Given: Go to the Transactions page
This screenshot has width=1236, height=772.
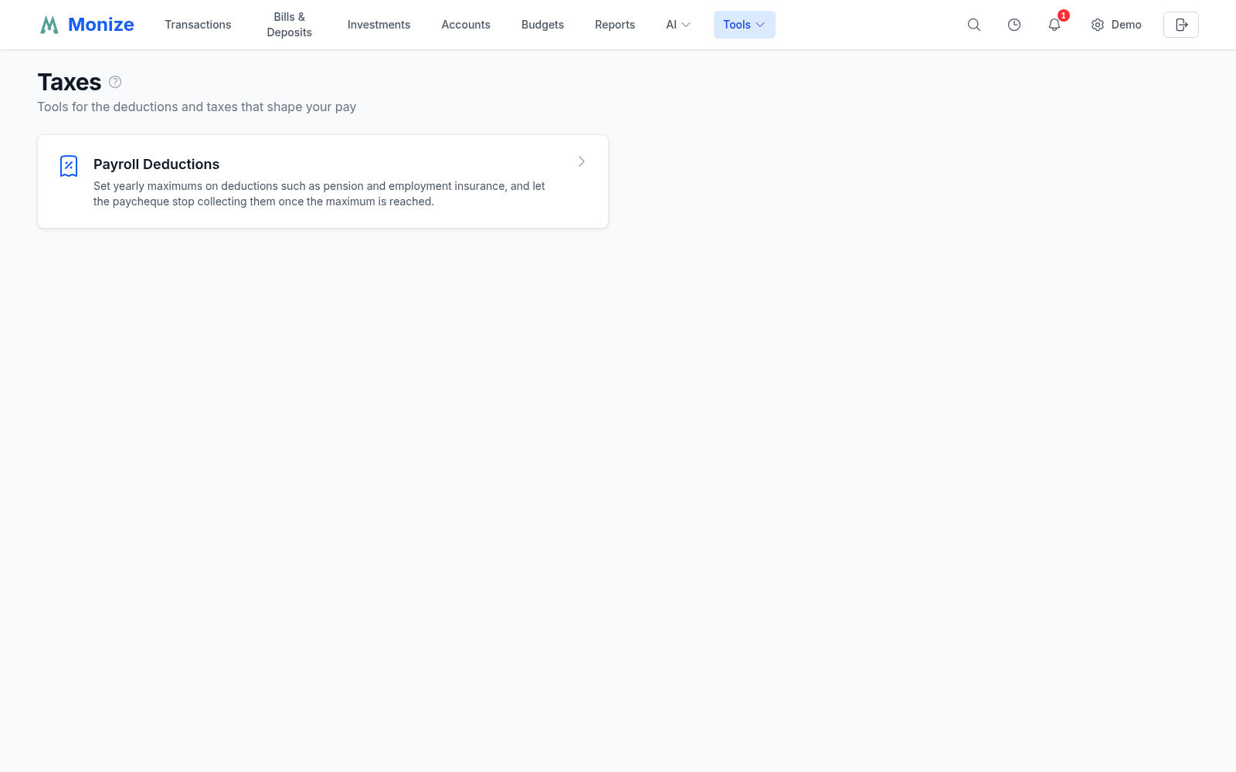Looking at the screenshot, I should click(198, 25).
